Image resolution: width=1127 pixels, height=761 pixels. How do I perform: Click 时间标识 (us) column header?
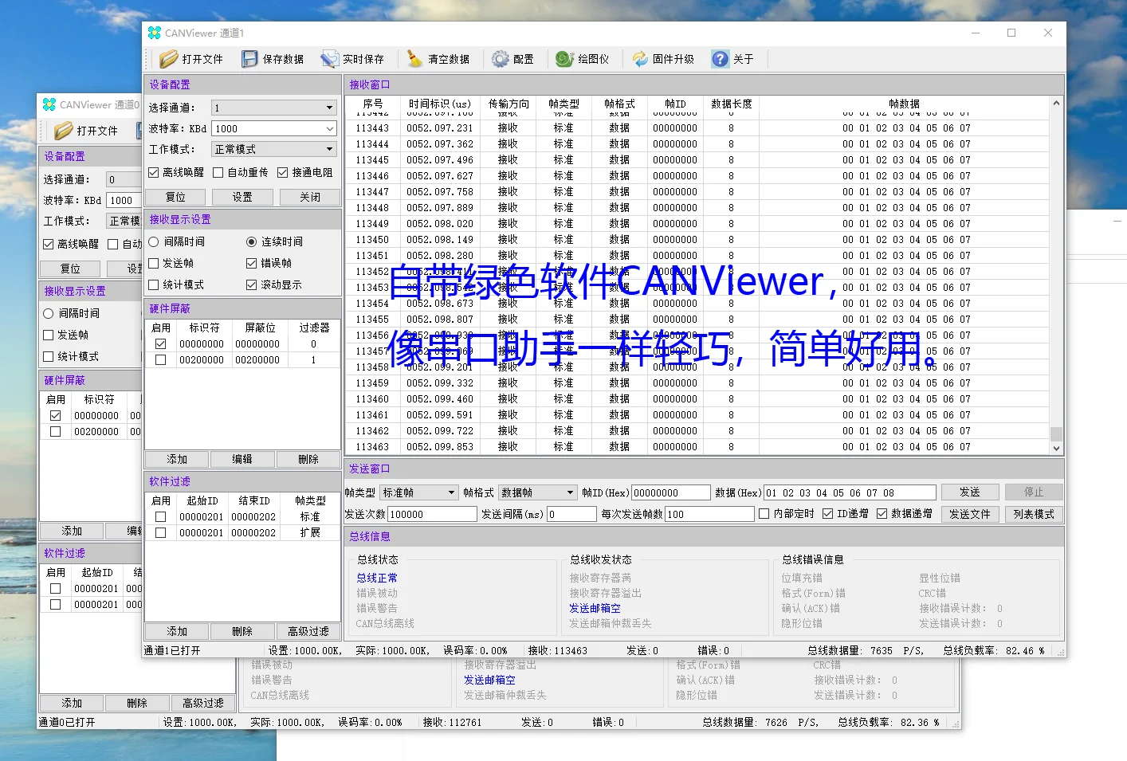click(440, 104)
